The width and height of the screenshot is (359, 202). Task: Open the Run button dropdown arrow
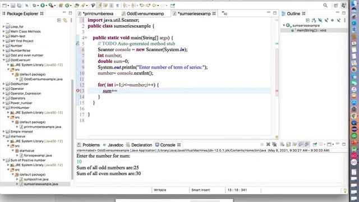coord(46,6)
